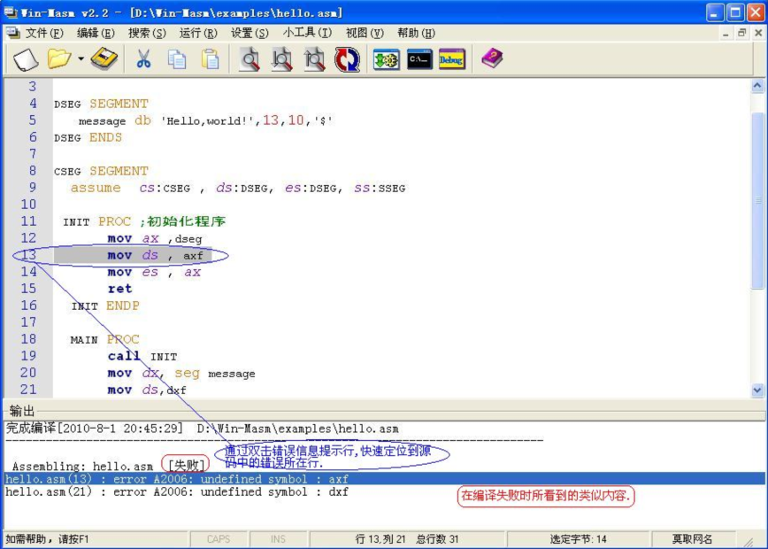The height and width of the screenshot is (549, 768).
Task: Open the 运行(R) menu
Action: click(198, 33)
